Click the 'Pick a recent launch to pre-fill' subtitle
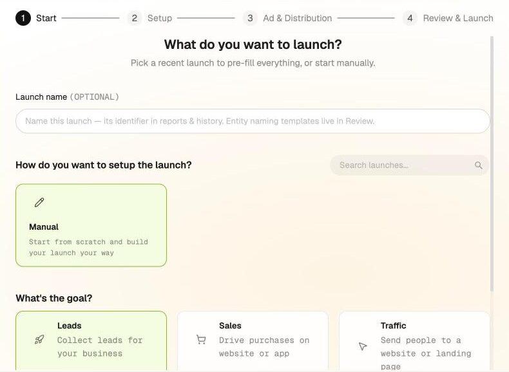This screenshot has height=372, width=509. [x=253, y=63]
